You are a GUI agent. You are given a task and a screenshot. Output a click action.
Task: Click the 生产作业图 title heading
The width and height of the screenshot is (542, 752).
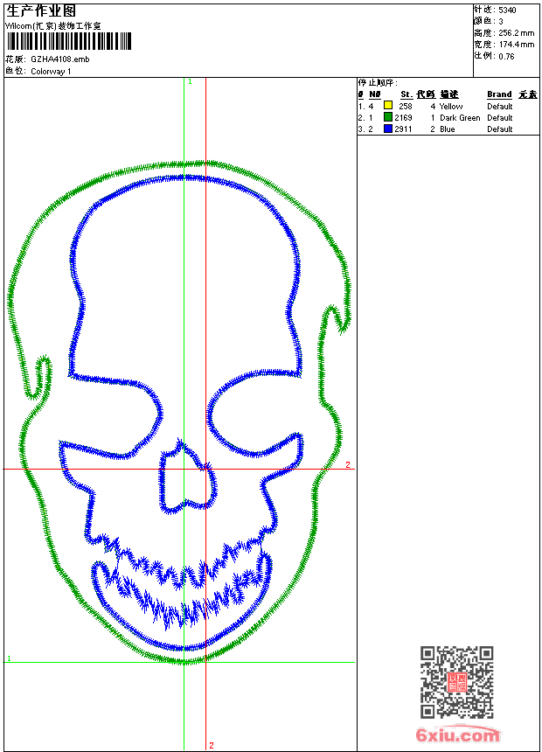pos(41,10)
